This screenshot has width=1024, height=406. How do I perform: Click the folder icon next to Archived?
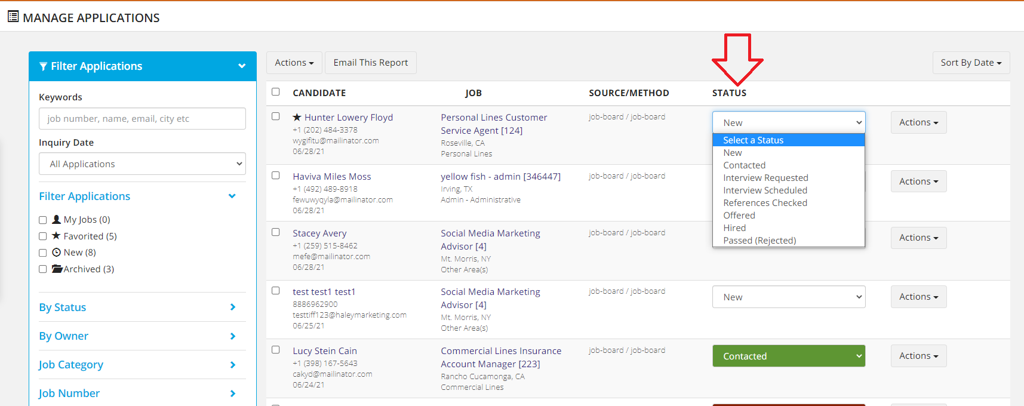(x=57, y=269)
